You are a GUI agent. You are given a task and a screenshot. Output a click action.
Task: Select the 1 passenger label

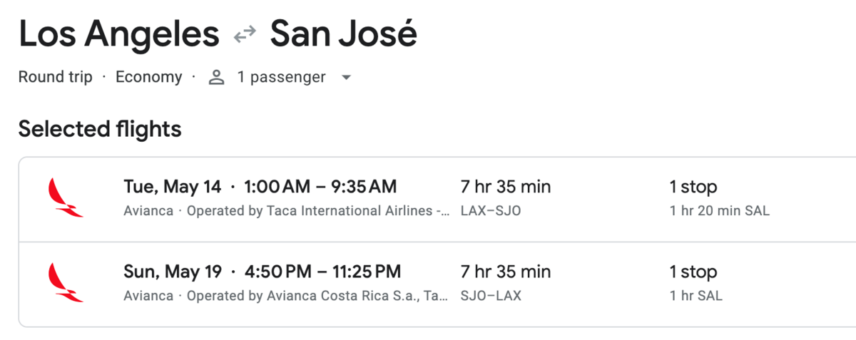[281, 77]
